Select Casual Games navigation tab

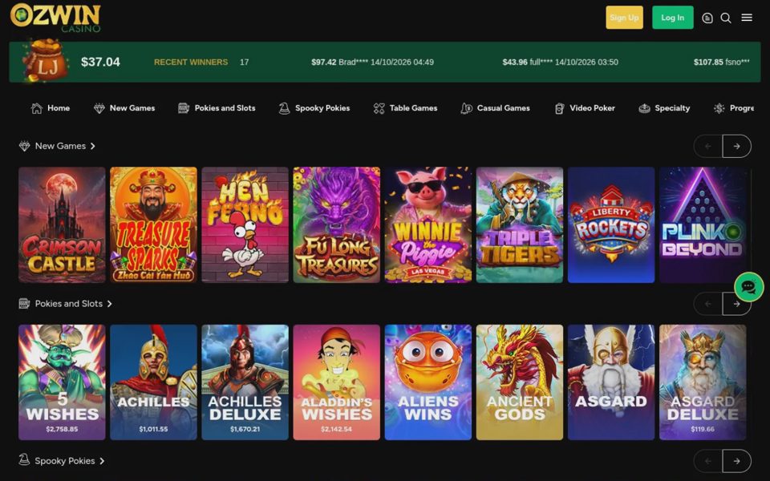[x=496, y=108]
